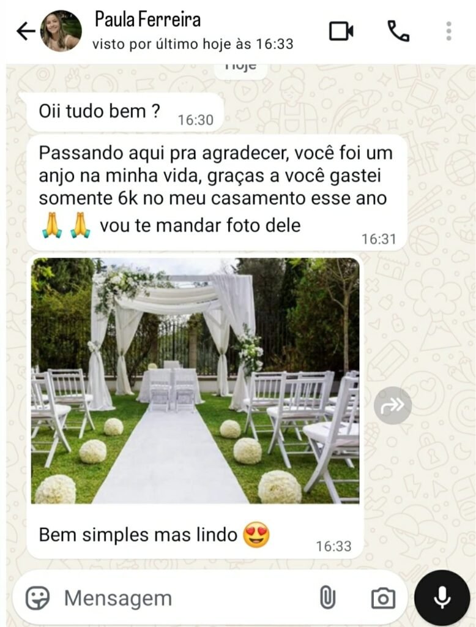Open contact info via the contact name

pos(147,20)
